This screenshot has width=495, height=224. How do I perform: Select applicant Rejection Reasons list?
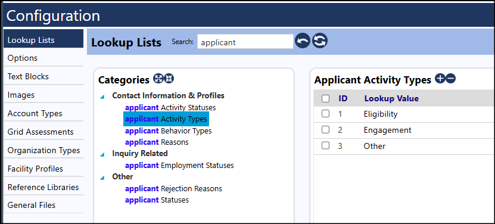click(173, 189)
